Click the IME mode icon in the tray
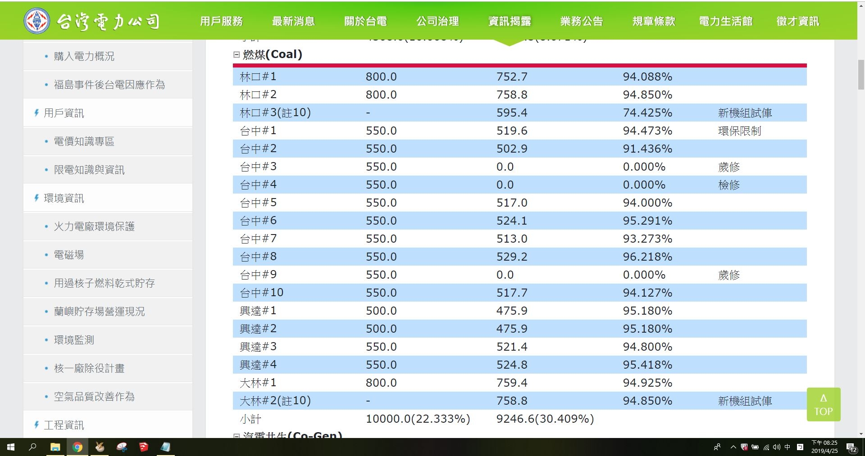The height and width of the screenshot is (456, 865). pyautogui.click(x=800, y=447)
